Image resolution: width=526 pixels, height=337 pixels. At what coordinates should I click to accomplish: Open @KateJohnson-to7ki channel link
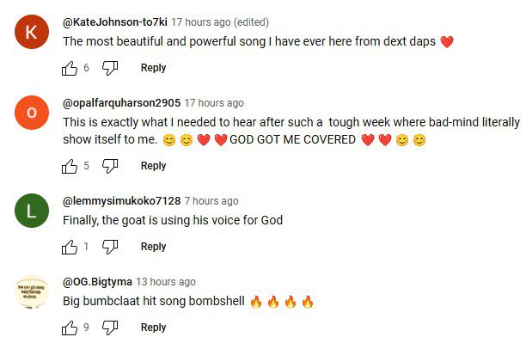pos(114,22)
